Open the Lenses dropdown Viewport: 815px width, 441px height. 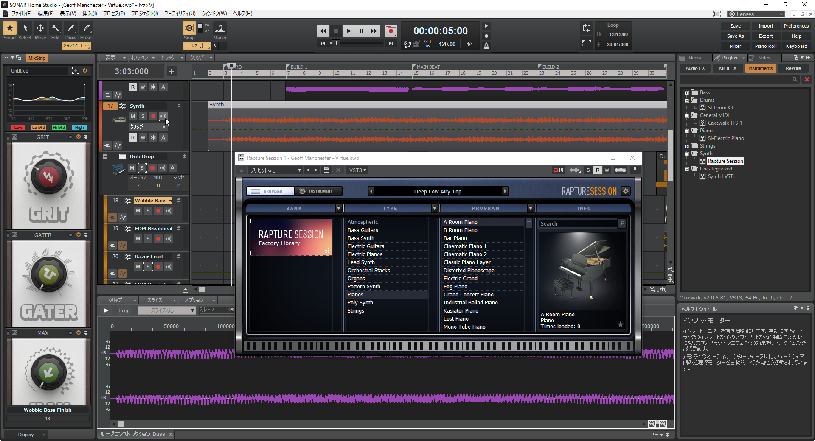(x=756, y=14)
